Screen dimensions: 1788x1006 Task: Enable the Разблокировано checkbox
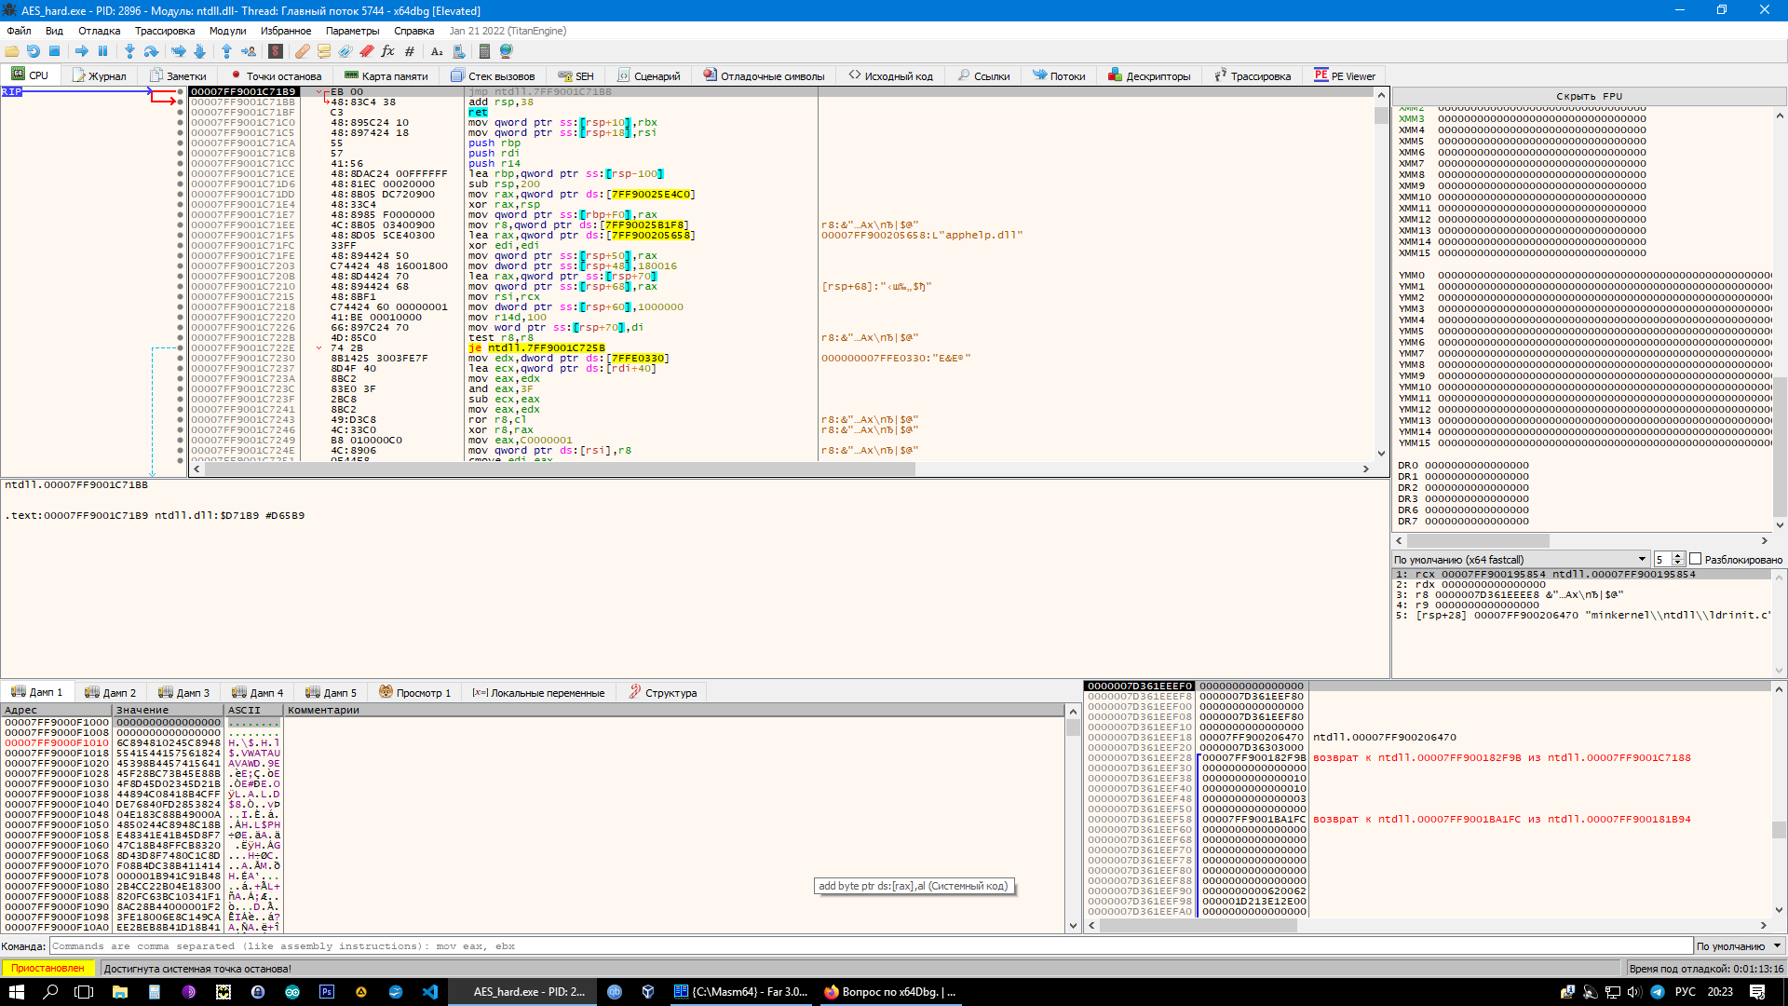(1695, 559)
